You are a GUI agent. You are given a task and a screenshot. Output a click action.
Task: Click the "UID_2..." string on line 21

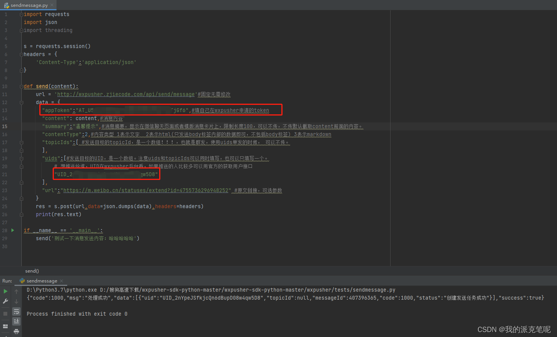coord(106,175)
